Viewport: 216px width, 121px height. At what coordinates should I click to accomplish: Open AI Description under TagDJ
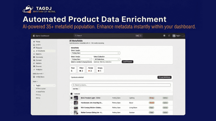(41, 89)
